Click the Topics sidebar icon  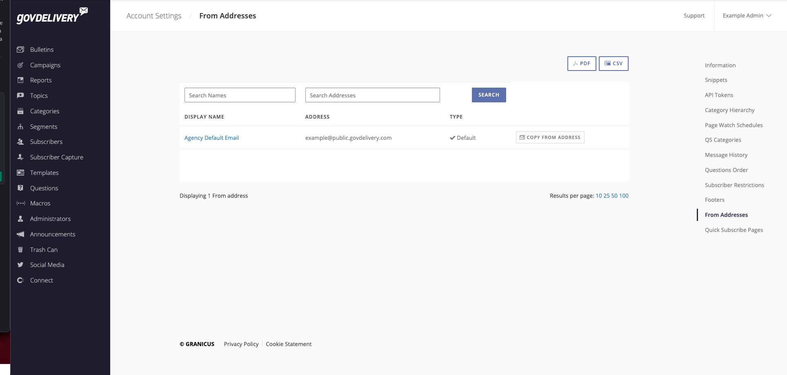[x=20, y=95]
